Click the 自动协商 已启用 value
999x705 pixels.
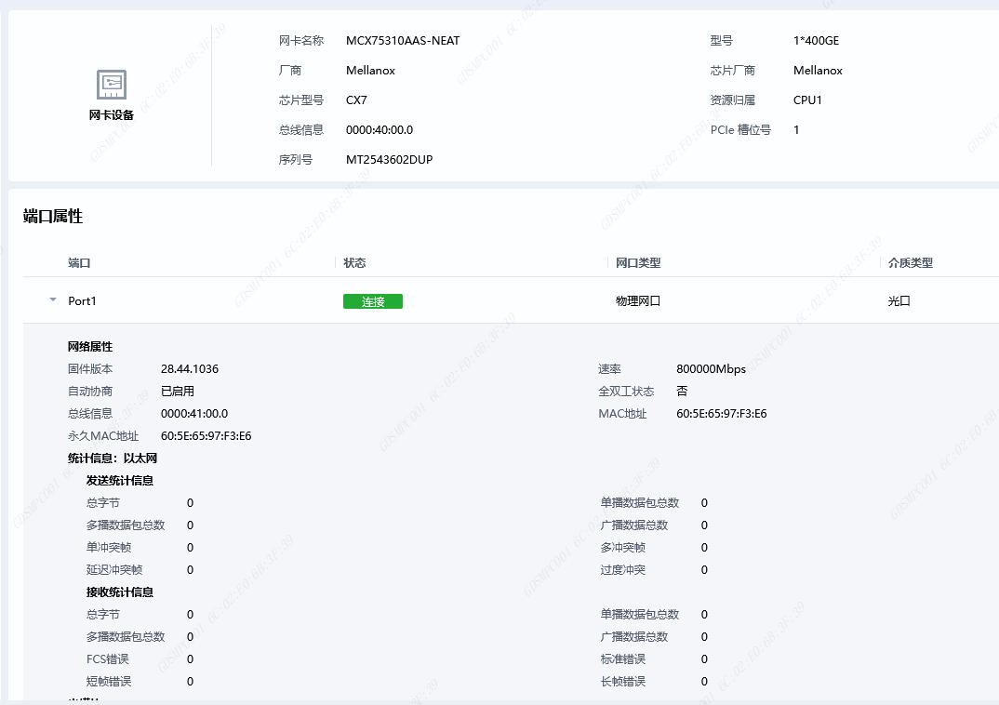pyautogui.click(x=178, y=392)
